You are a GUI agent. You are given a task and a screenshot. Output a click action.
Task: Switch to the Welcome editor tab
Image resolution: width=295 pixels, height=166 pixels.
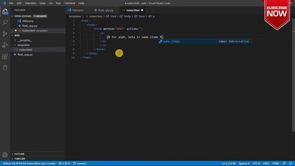78,10
